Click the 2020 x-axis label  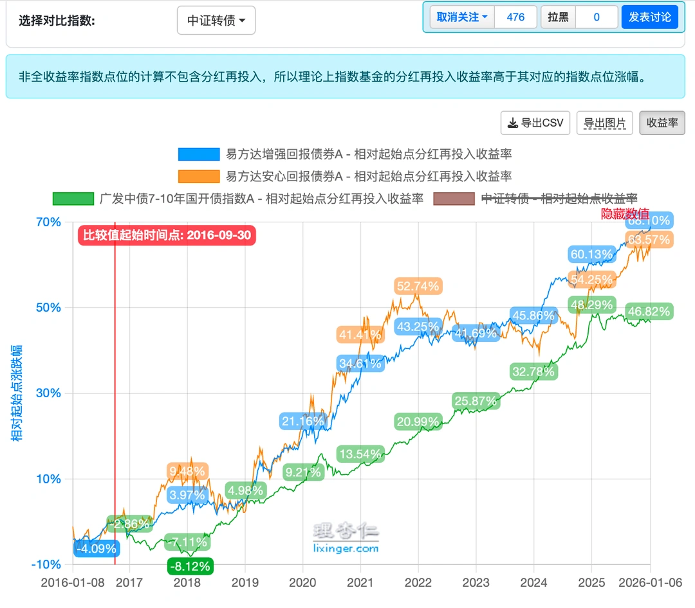(302, 582)
